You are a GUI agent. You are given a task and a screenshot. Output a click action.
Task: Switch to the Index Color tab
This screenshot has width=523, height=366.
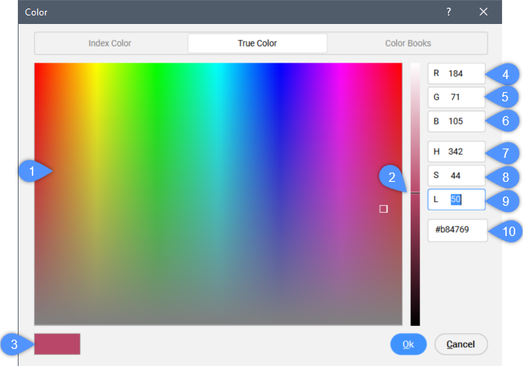(110, 43)
